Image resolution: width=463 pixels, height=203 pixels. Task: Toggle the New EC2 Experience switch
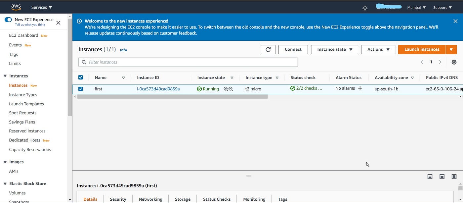(x=8, y=20)
